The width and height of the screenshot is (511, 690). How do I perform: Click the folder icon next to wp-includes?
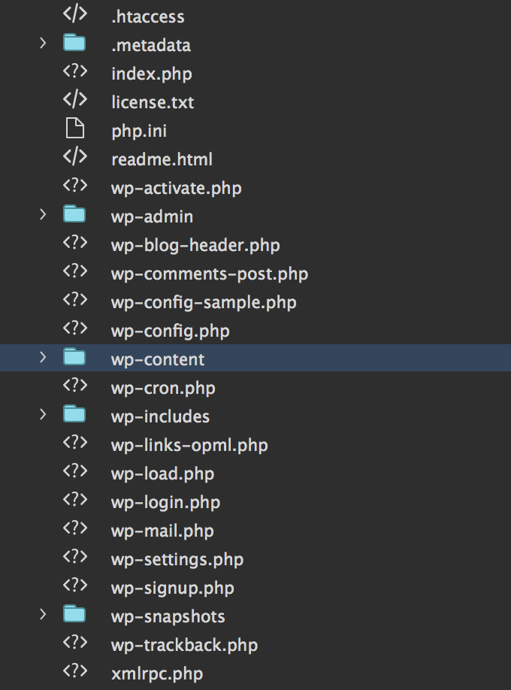click(x=74, y=414)
